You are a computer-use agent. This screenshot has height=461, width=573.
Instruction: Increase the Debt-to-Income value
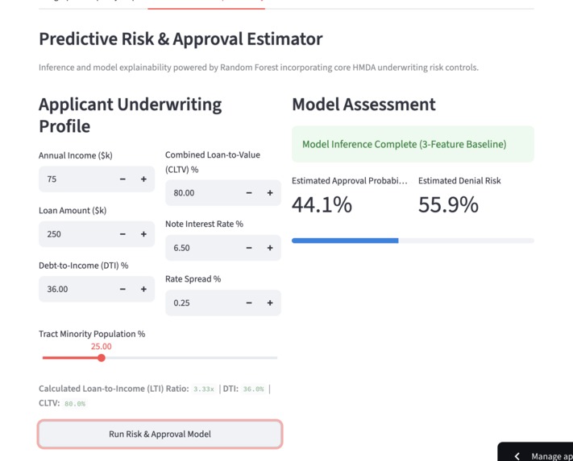click(143, 289)
